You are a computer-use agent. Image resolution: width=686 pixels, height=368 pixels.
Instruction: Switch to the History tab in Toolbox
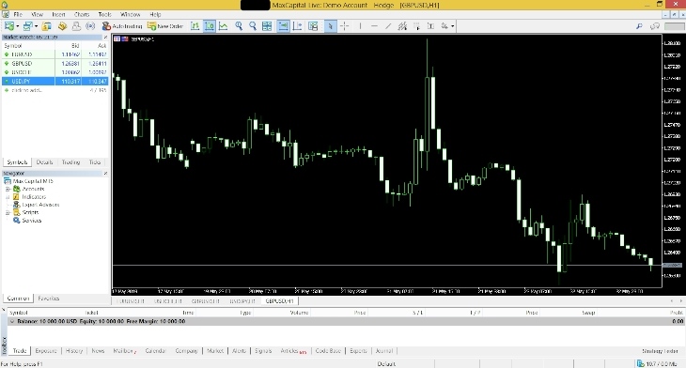coord(74,350)
